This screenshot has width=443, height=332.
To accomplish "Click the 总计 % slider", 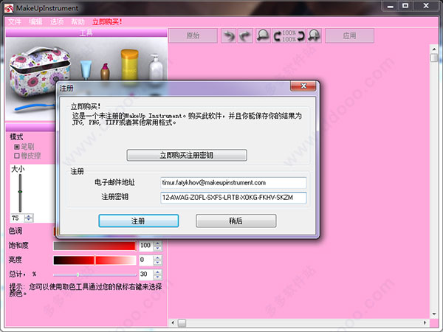I will coord(95,274).
